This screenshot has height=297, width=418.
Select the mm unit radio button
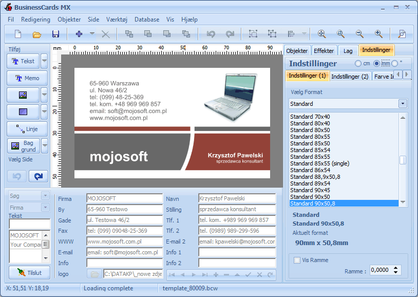coord(376,64)
